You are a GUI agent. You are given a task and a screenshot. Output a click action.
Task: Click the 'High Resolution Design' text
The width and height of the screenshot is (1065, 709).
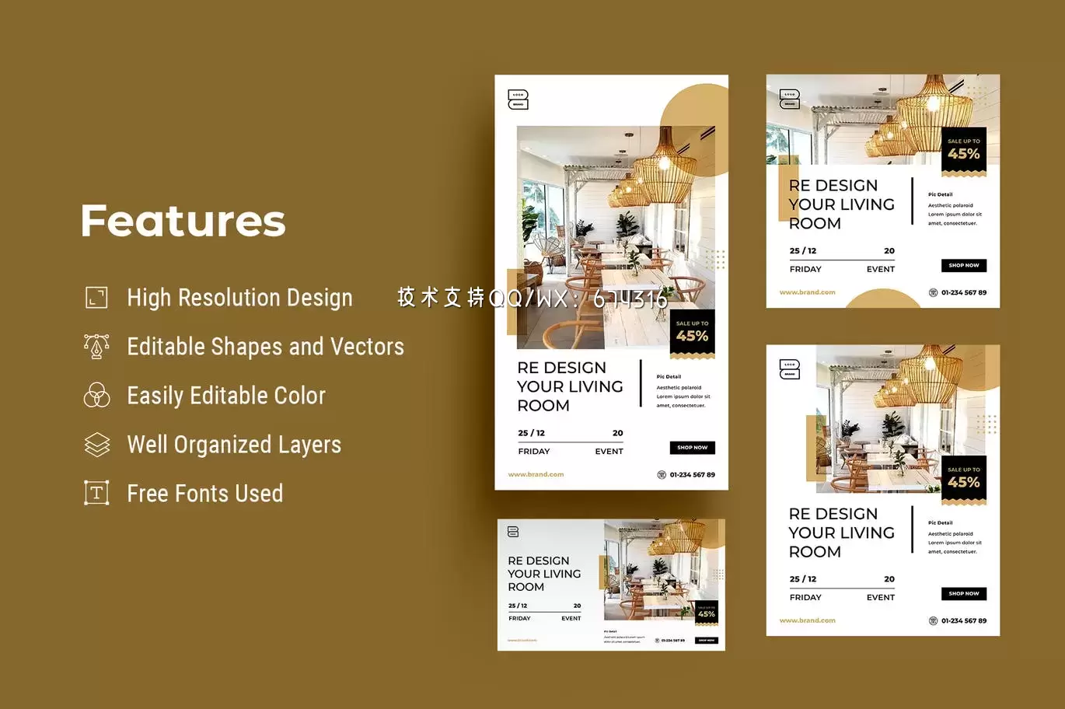(239, 297)
